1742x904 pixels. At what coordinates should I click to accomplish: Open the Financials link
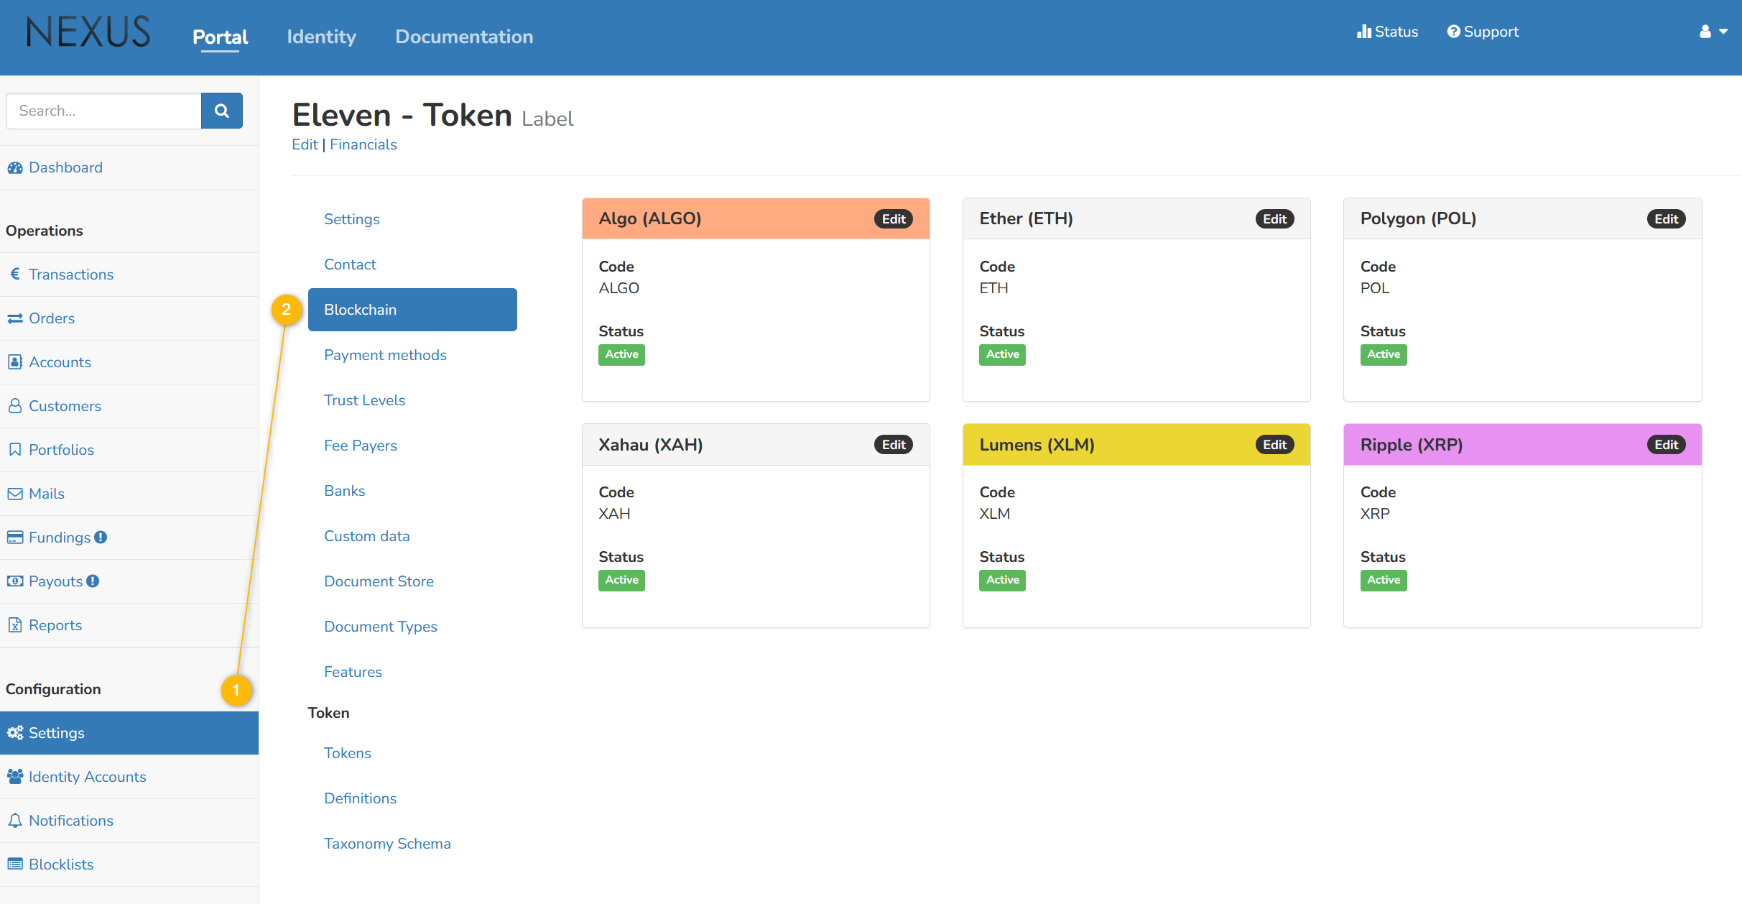pos(363,144)
